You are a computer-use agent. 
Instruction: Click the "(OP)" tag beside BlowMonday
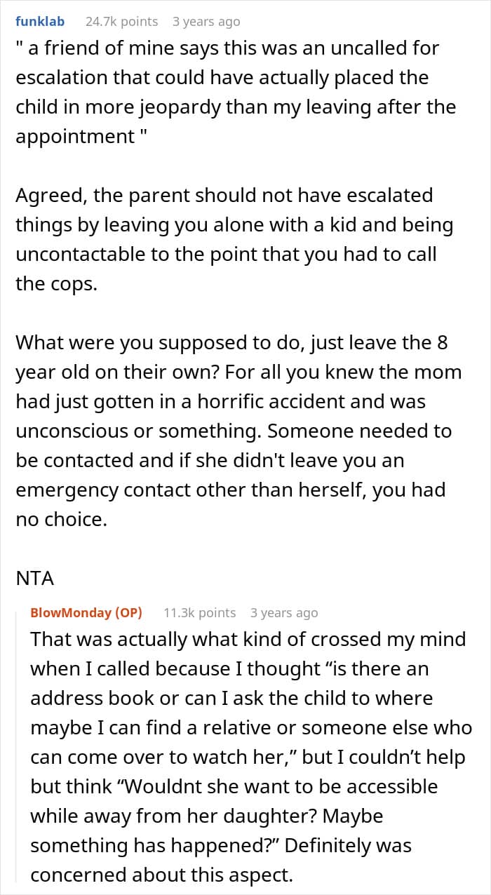coord(128,612)
